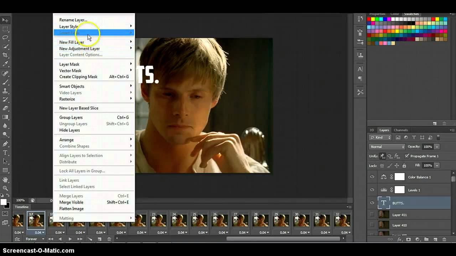Open the Kind filter dropdown

point(380,137)
